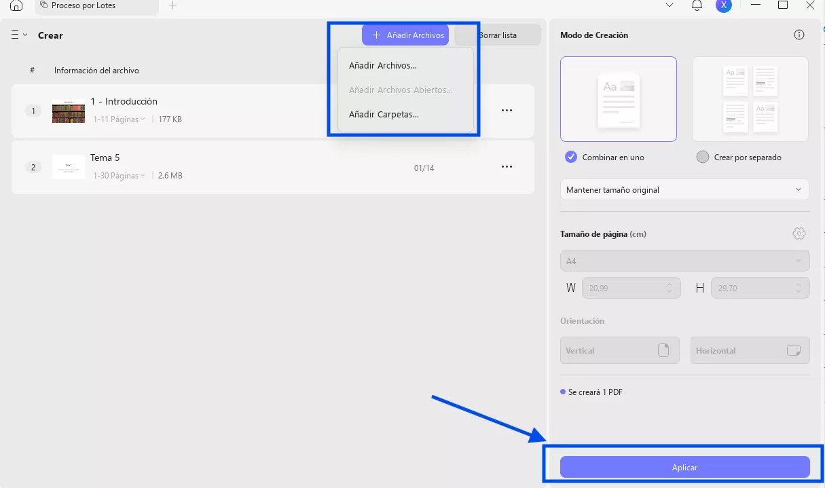
Task: Choose Horizontal orientation
Action: pyautogui.click(x=750, y=350)
